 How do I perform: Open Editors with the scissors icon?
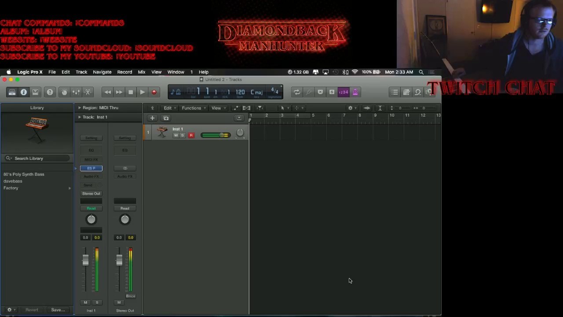click(88, 92)
